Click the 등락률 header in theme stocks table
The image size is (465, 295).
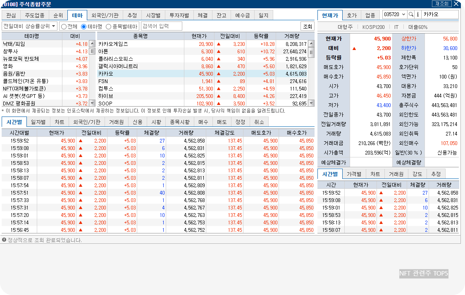[261, 36]
